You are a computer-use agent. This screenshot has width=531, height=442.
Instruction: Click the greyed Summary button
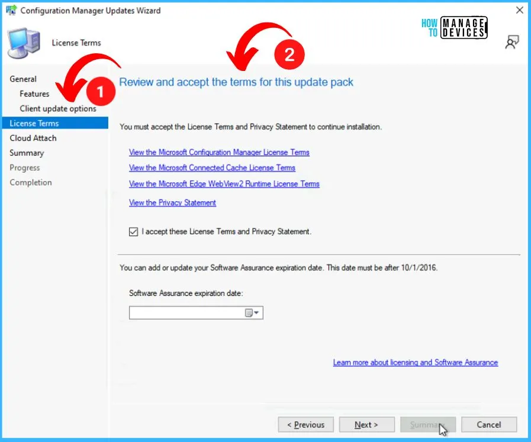pos(428,424)
